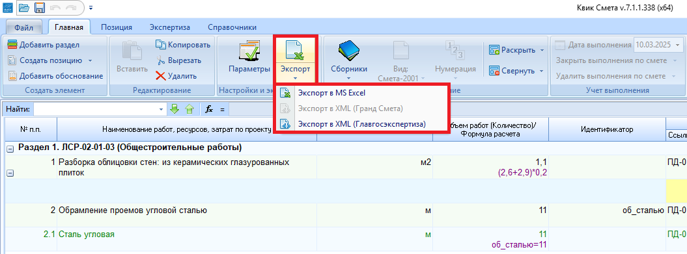Choose Экспорт в XML (Главгосэкспертиза)
Image resolution: width=687 pixels, height=254 pixels.
(361, 124)
